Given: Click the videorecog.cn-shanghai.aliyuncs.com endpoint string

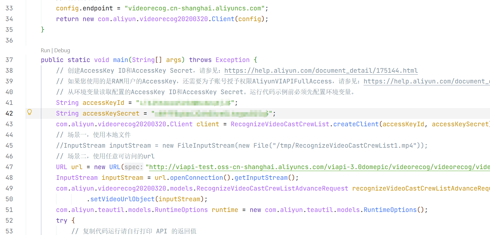Looking at the screenshot, I should point(195,8).
